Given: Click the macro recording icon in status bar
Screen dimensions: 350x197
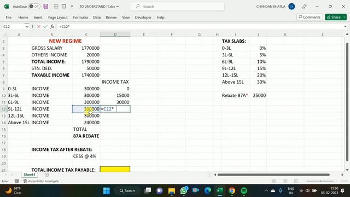Looking at the screenshot, I should (17, 181).
